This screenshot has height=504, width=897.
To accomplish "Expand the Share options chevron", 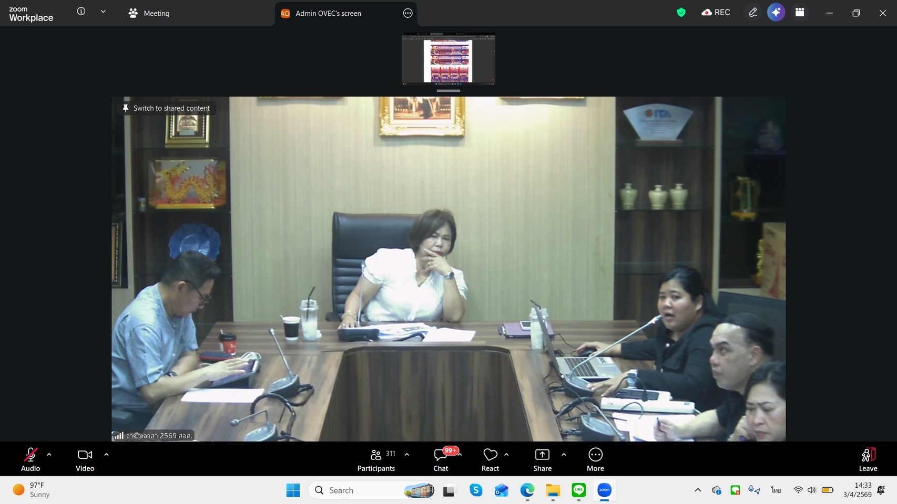I will (564, 455).
